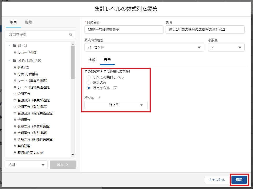Click the キャンセル button

pos(217,180)
